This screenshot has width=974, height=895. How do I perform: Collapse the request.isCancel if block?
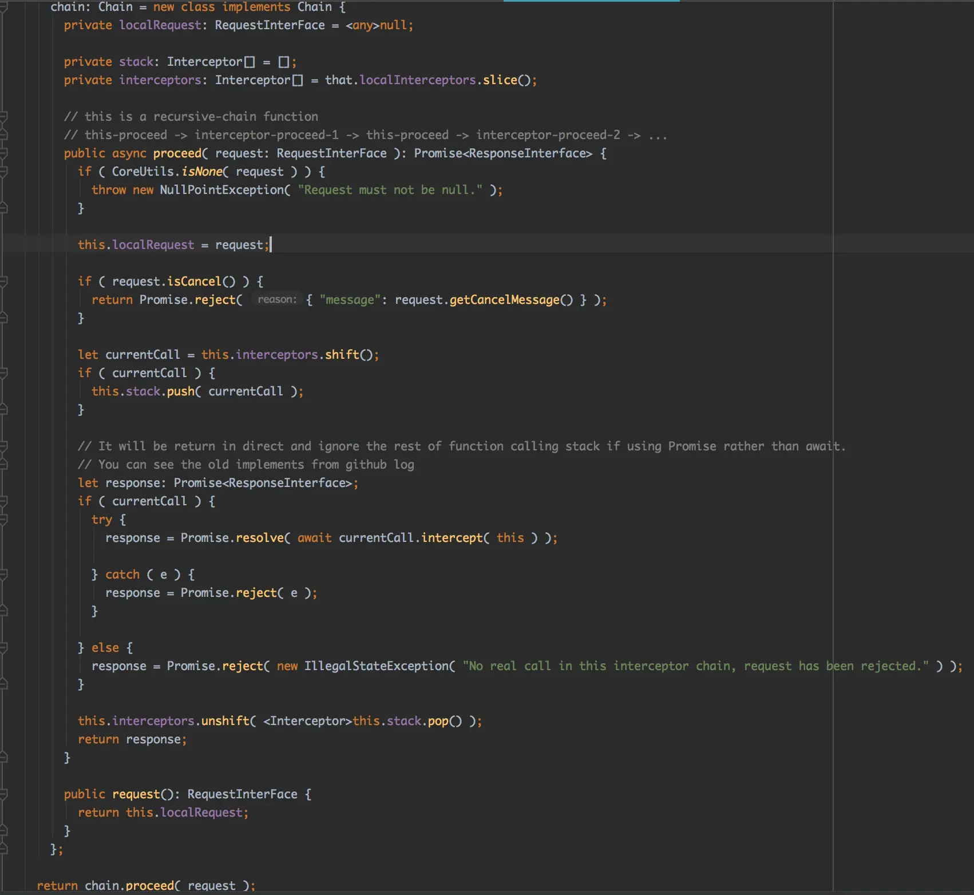(x=3, y=282)
